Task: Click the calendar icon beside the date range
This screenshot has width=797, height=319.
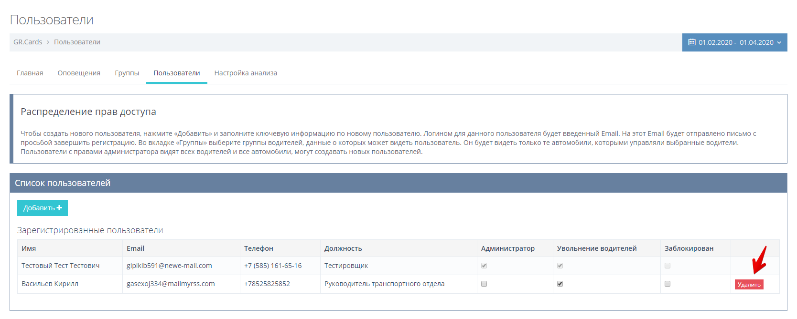Action: (691, 42)
